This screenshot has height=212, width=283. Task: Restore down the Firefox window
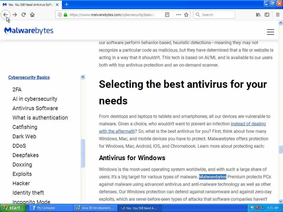(x=273, y=4)
